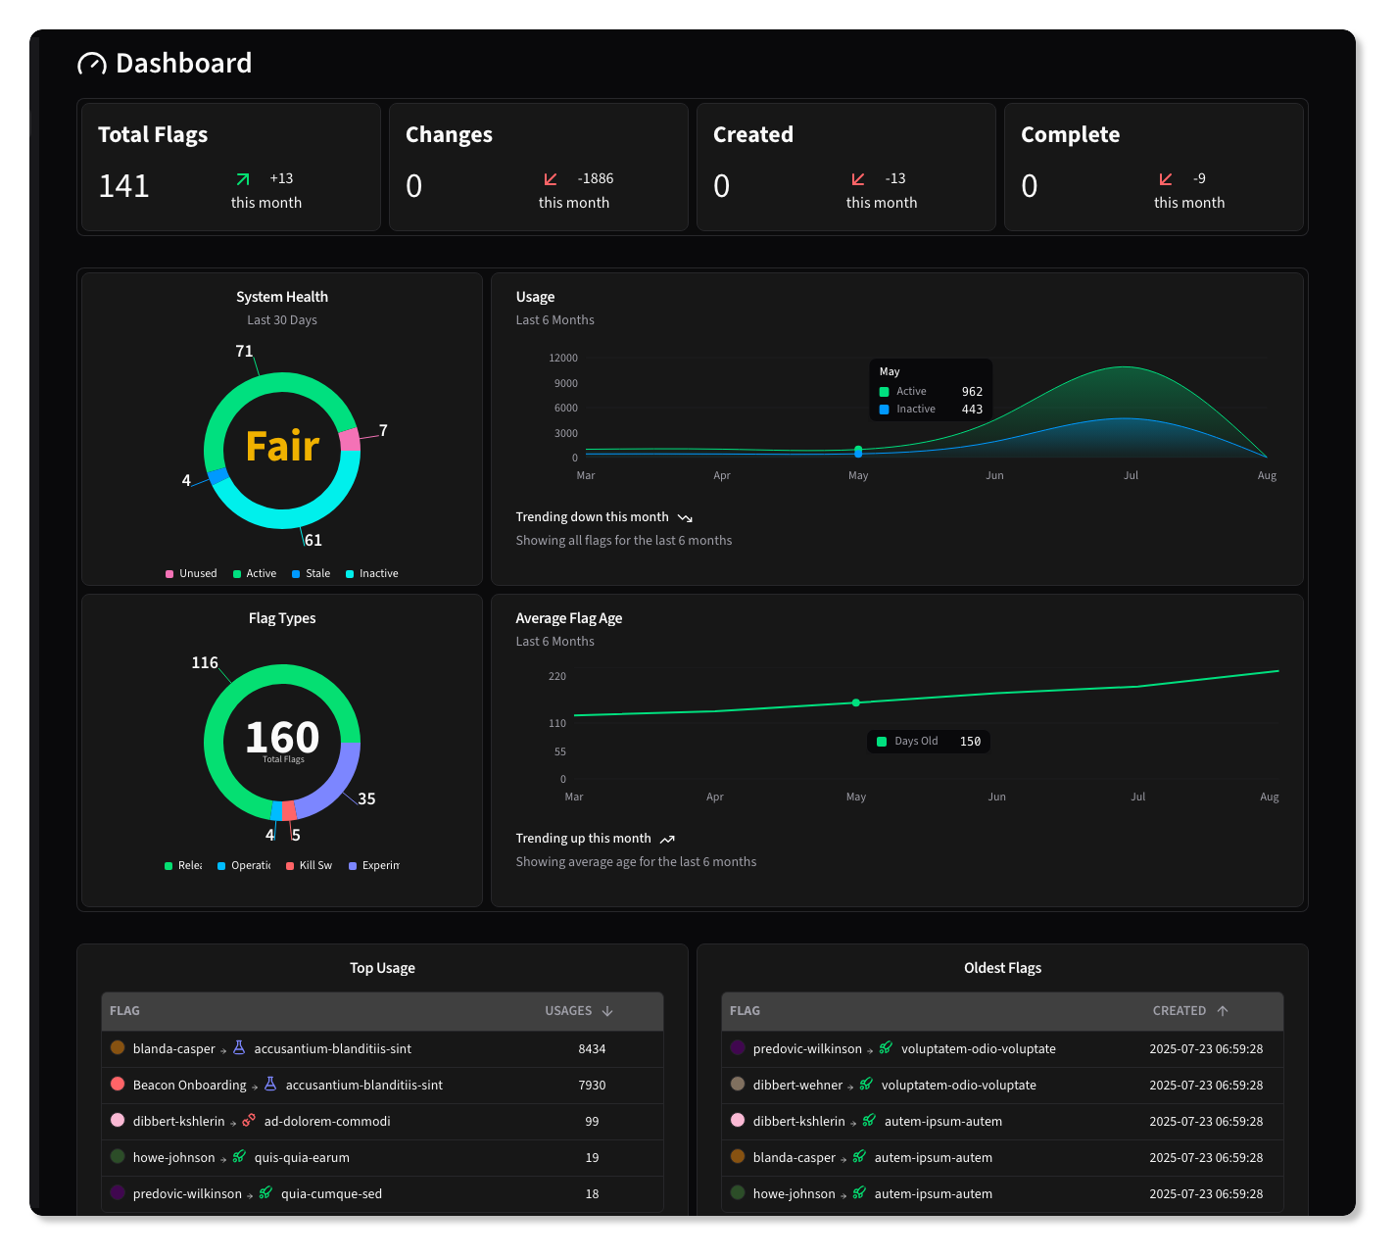This screenshot has height=1257, width=1397.
Task: Click the trending-down arrow icon under the Usage chart
Action: (x=685, y=517)
